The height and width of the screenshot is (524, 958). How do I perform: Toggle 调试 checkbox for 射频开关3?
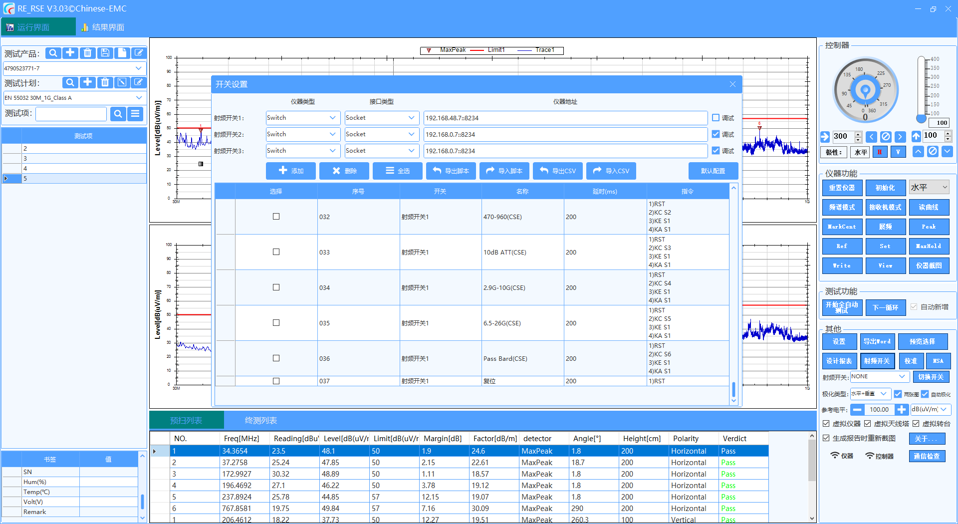[716, 151]
